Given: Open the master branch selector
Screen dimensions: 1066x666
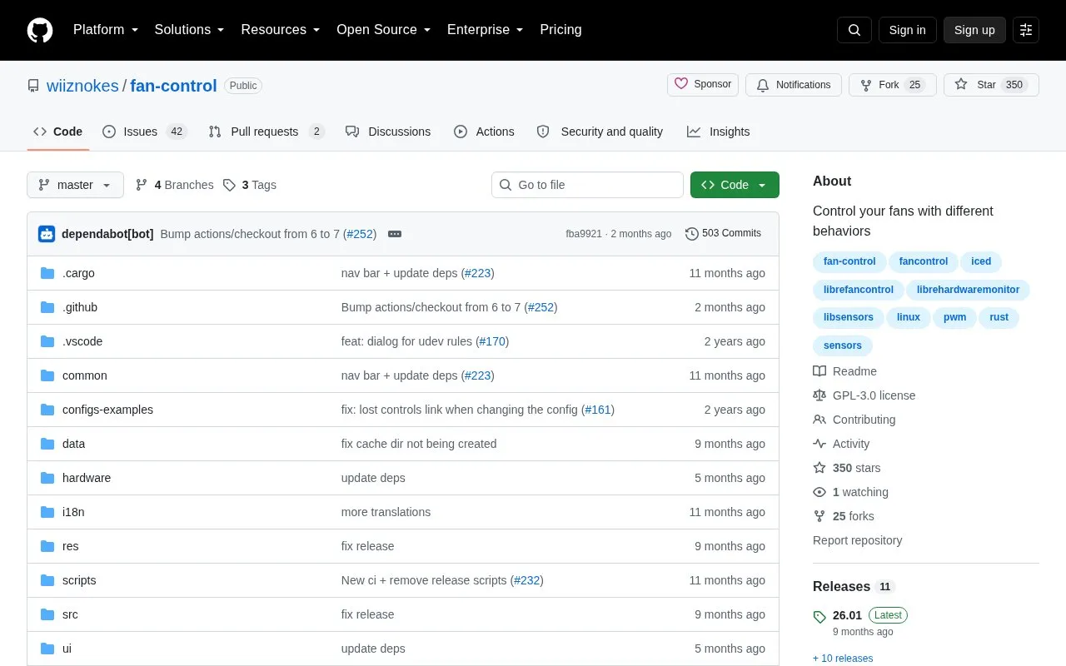Looking at the screenshot, I should click(75, 185).
